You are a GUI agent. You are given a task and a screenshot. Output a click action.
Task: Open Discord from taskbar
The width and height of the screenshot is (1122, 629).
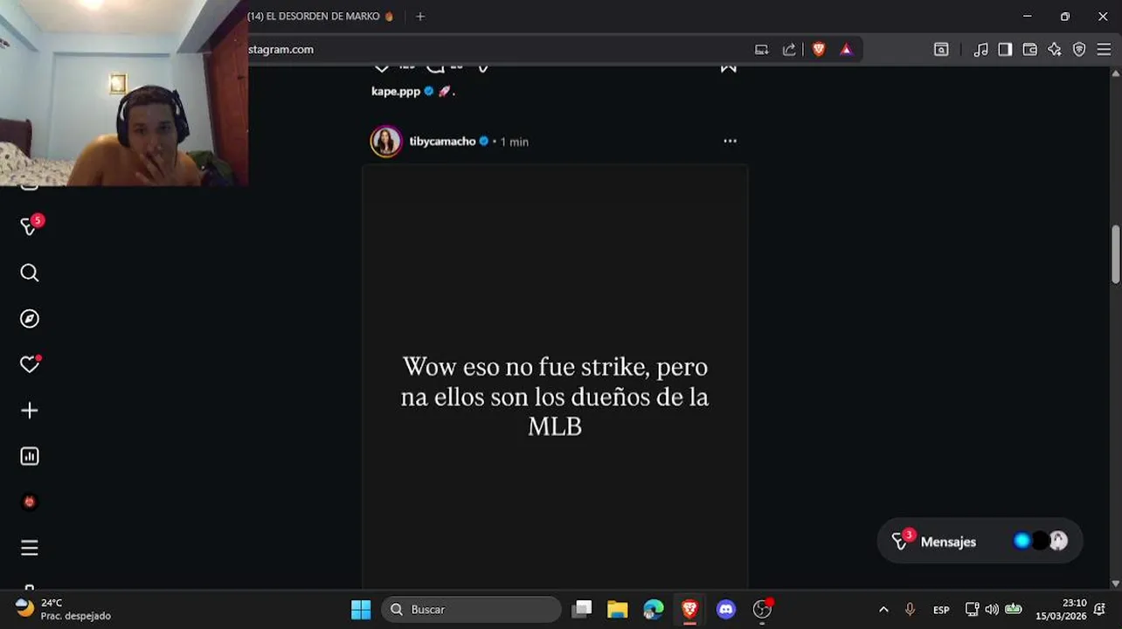(x=726, y=610)
